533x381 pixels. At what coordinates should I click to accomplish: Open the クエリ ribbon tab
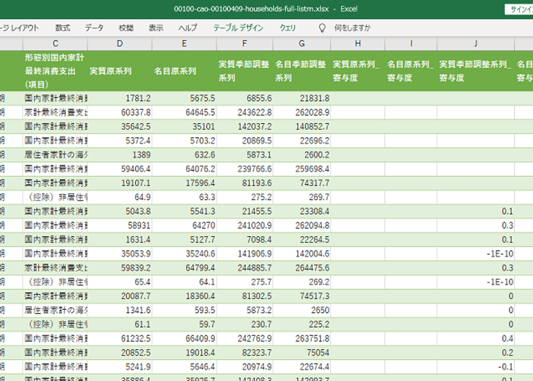click(288, 28)
